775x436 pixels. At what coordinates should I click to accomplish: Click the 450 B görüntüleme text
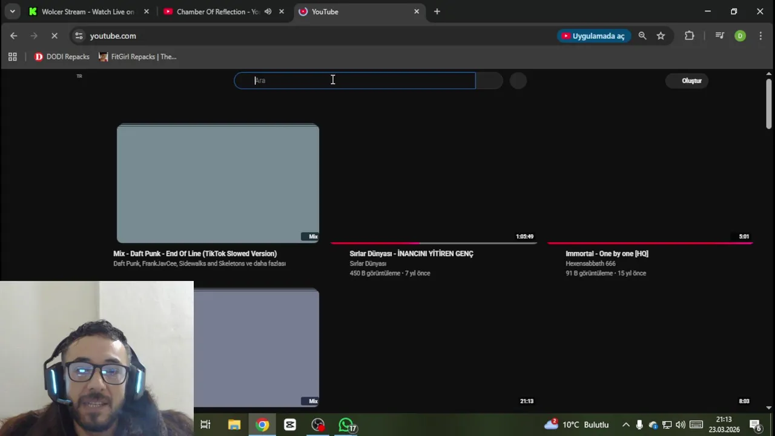coord(375,274)
